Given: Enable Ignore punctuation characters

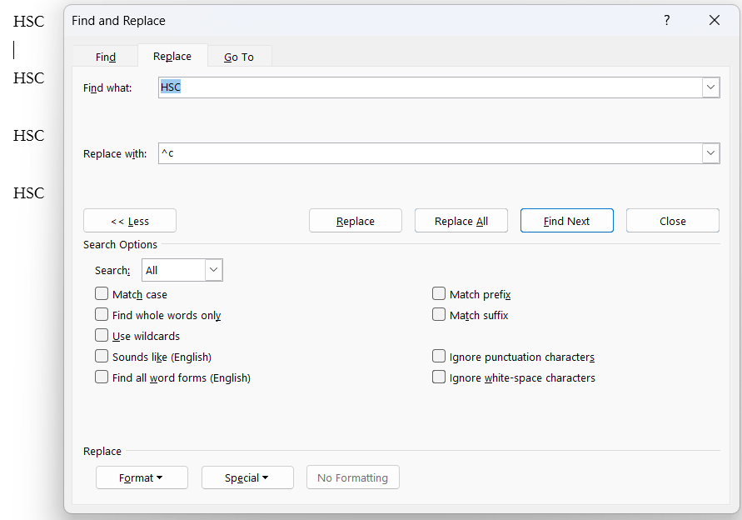Looking at the screenshot, I should tap(439, 356).
